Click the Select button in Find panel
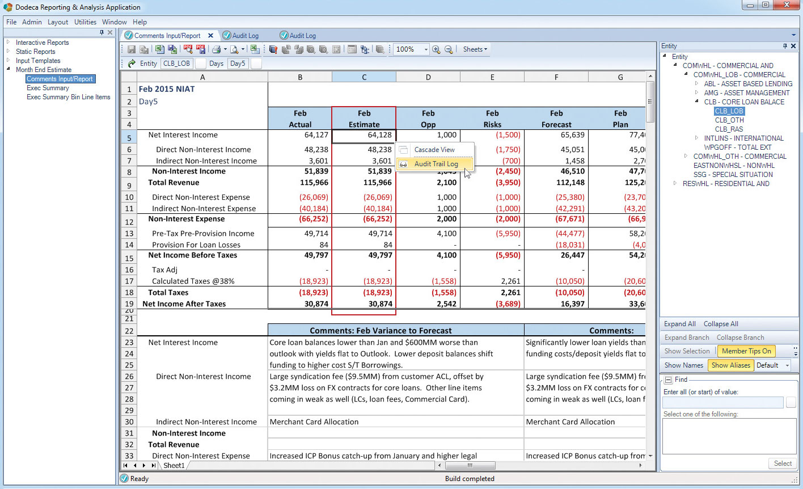The image size is (803, 489). pyautogui.click(x=782, y=463)
